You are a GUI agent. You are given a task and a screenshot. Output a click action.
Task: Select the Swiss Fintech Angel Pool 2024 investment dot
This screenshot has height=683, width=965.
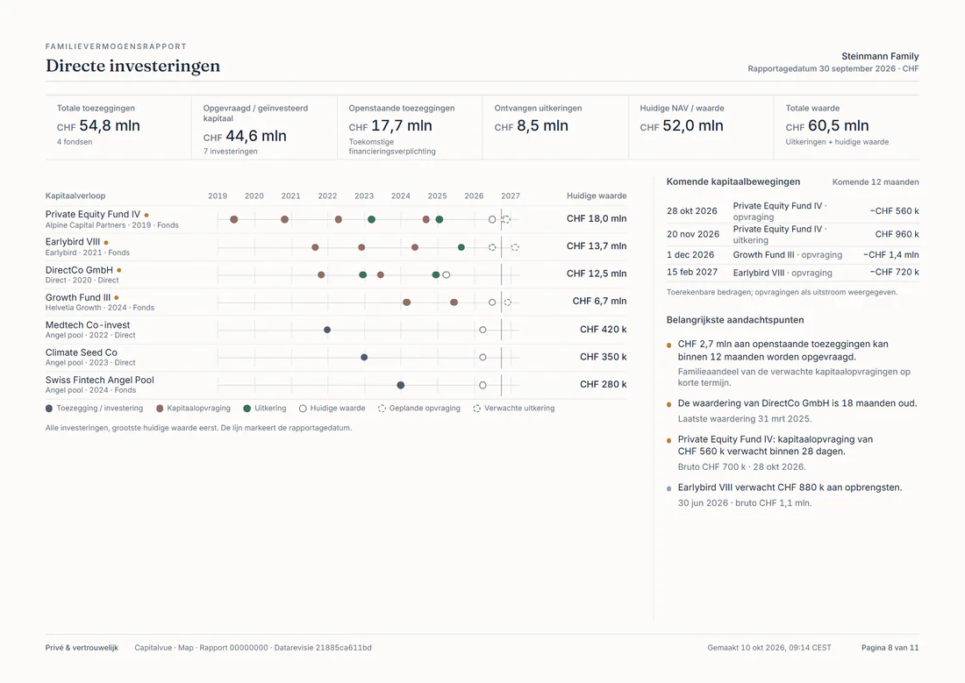pyautogui.click(x=401, y=385)
